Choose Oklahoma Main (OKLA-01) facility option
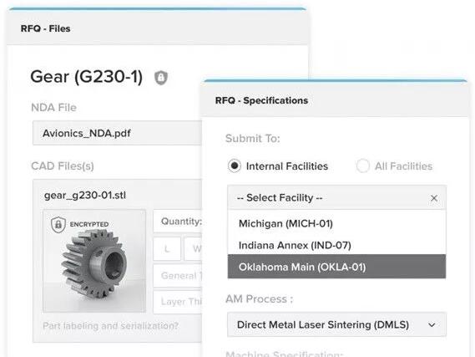 click(x=336, y=267)
